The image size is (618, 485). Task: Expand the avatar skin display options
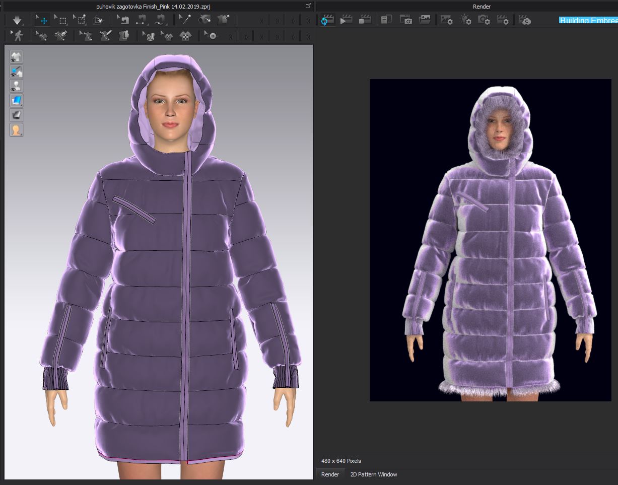(17, 130)
